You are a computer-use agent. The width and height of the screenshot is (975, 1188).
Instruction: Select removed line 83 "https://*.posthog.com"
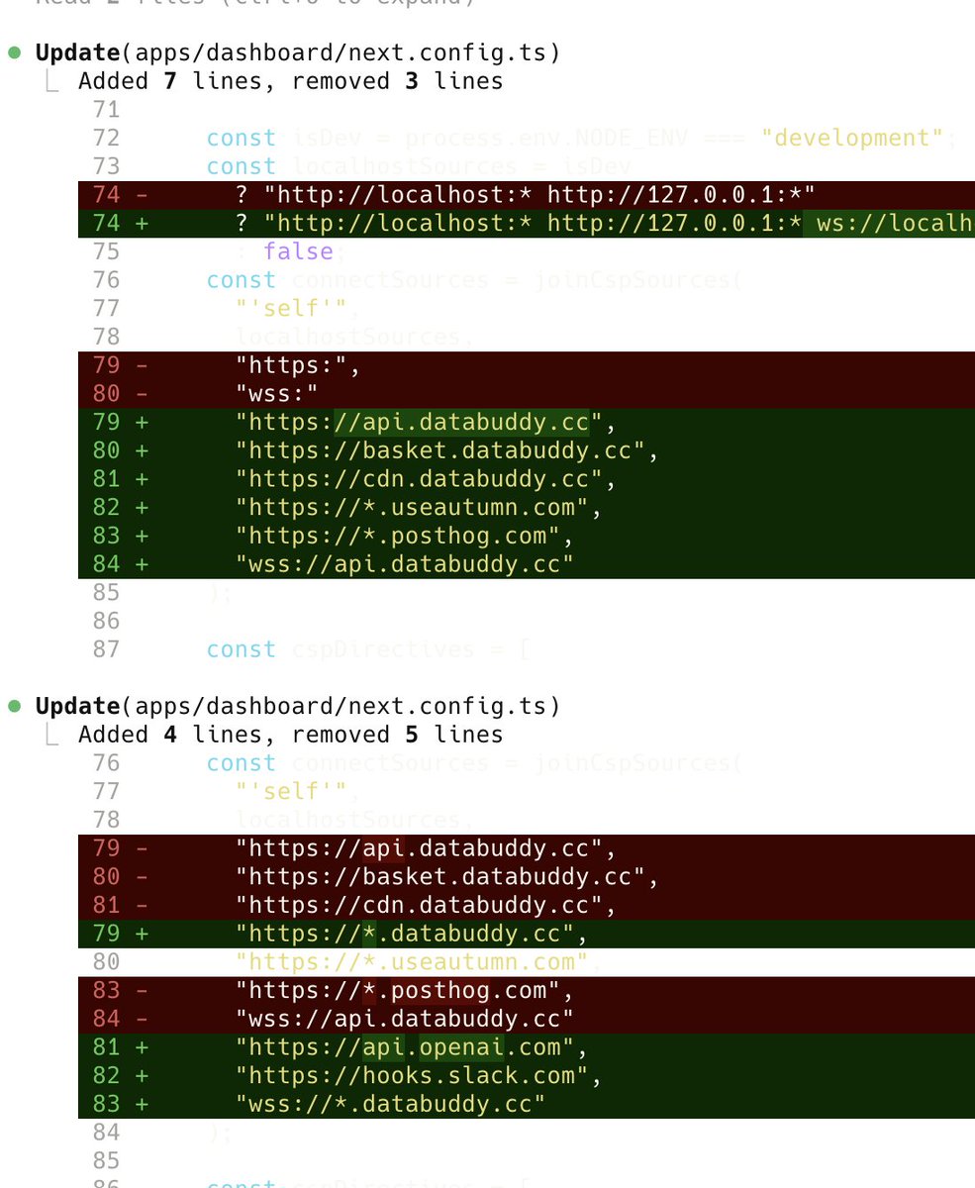tap(527, 991)
